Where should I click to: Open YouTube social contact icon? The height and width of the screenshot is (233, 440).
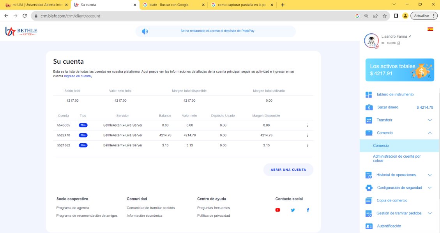(278, 210)
